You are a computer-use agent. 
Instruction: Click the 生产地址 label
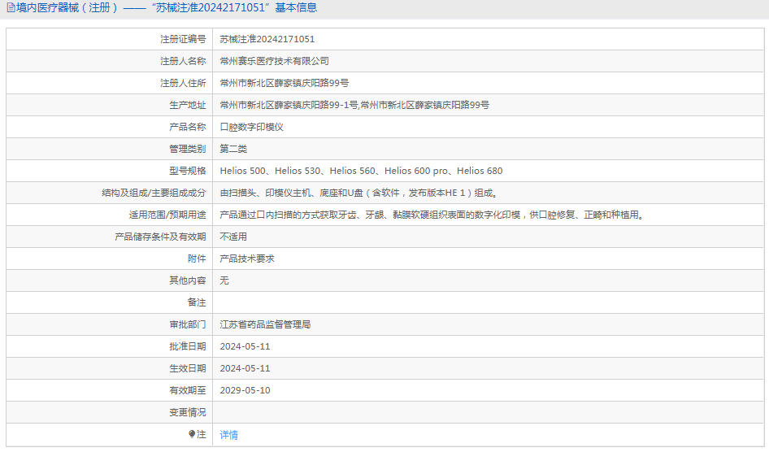click(187, 105)
